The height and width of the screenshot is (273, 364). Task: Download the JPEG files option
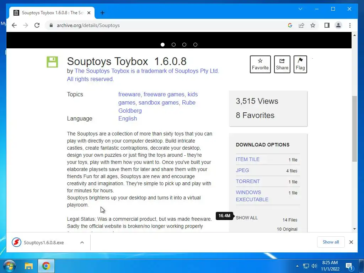(x=242, y=170)
